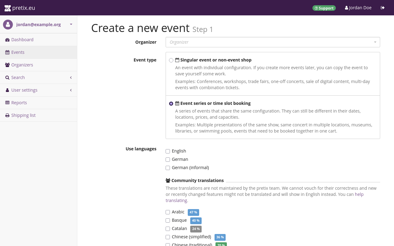This screenshot has height=246, width=394.
Task: Click the Events calendar icon
Action: [x=7, y=52]
